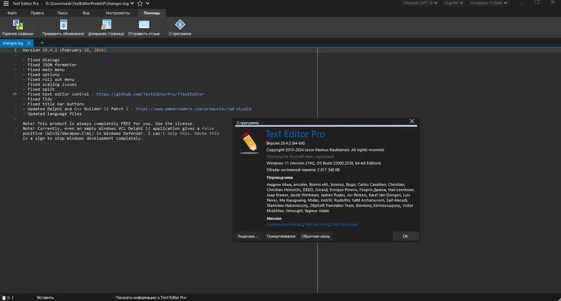
Task: Click the '- Updated language files' line
Action: coord(52,114)
